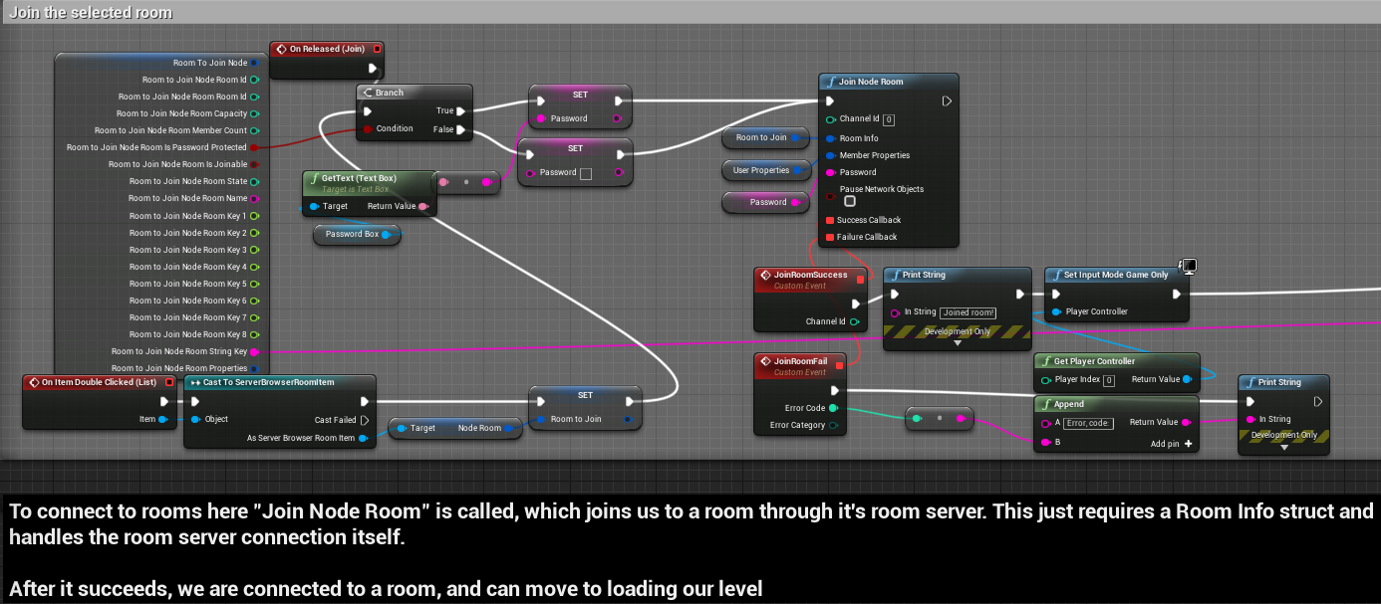1381x604 pixels.
Task: Click the string conversion node after Error Code
Action: 940,419
